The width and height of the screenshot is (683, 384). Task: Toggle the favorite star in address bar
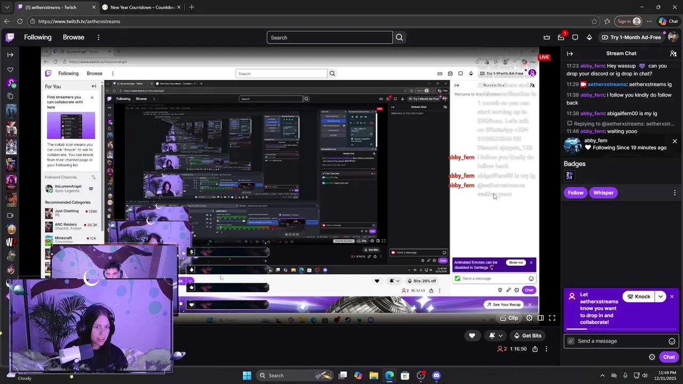click(594, 21)
